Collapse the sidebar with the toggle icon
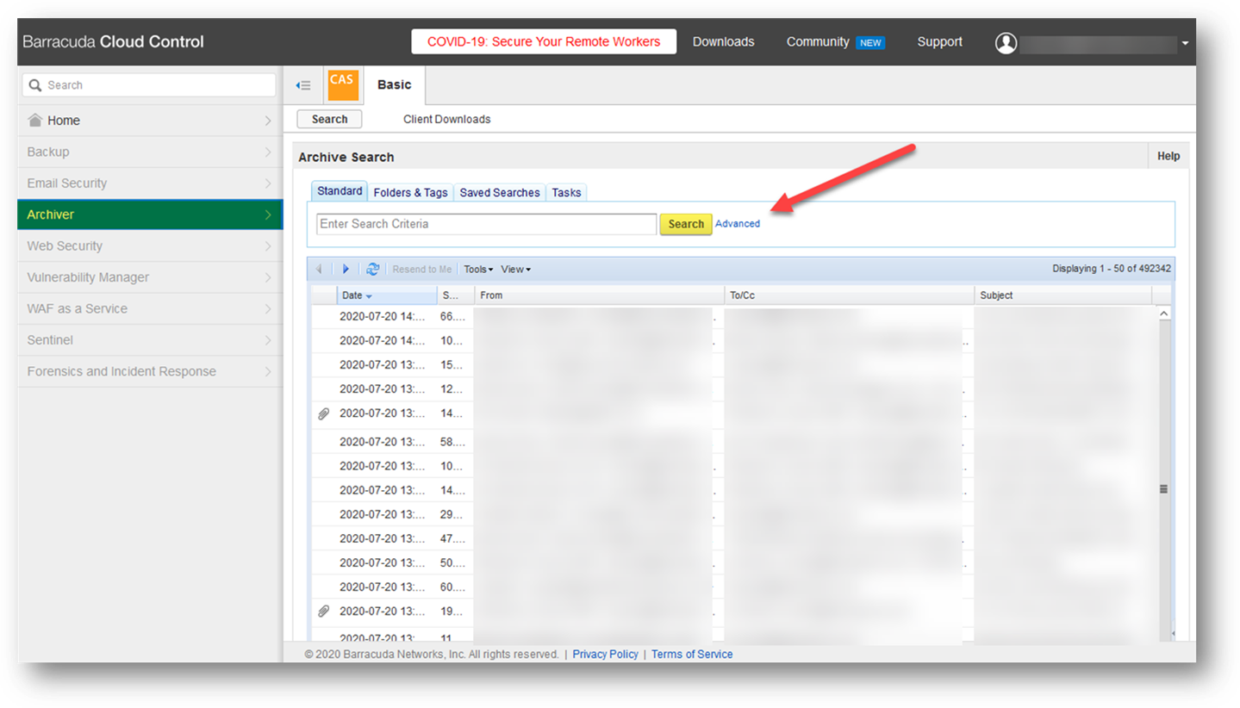Viewport: 1240px width, 708px height. pos(302,85)
